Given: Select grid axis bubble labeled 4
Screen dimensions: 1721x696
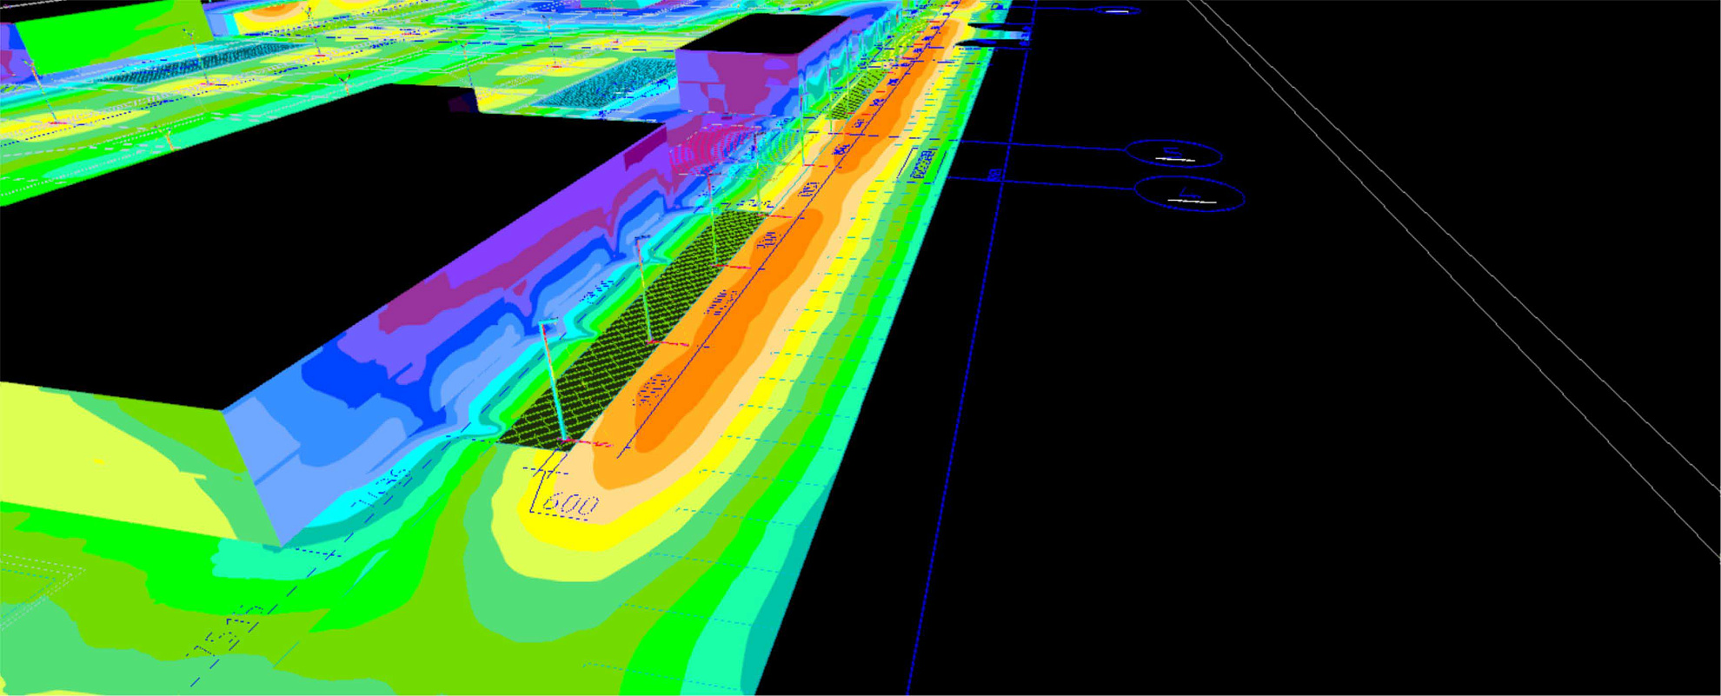Looking at the screenshot, I should point(1189,195).
